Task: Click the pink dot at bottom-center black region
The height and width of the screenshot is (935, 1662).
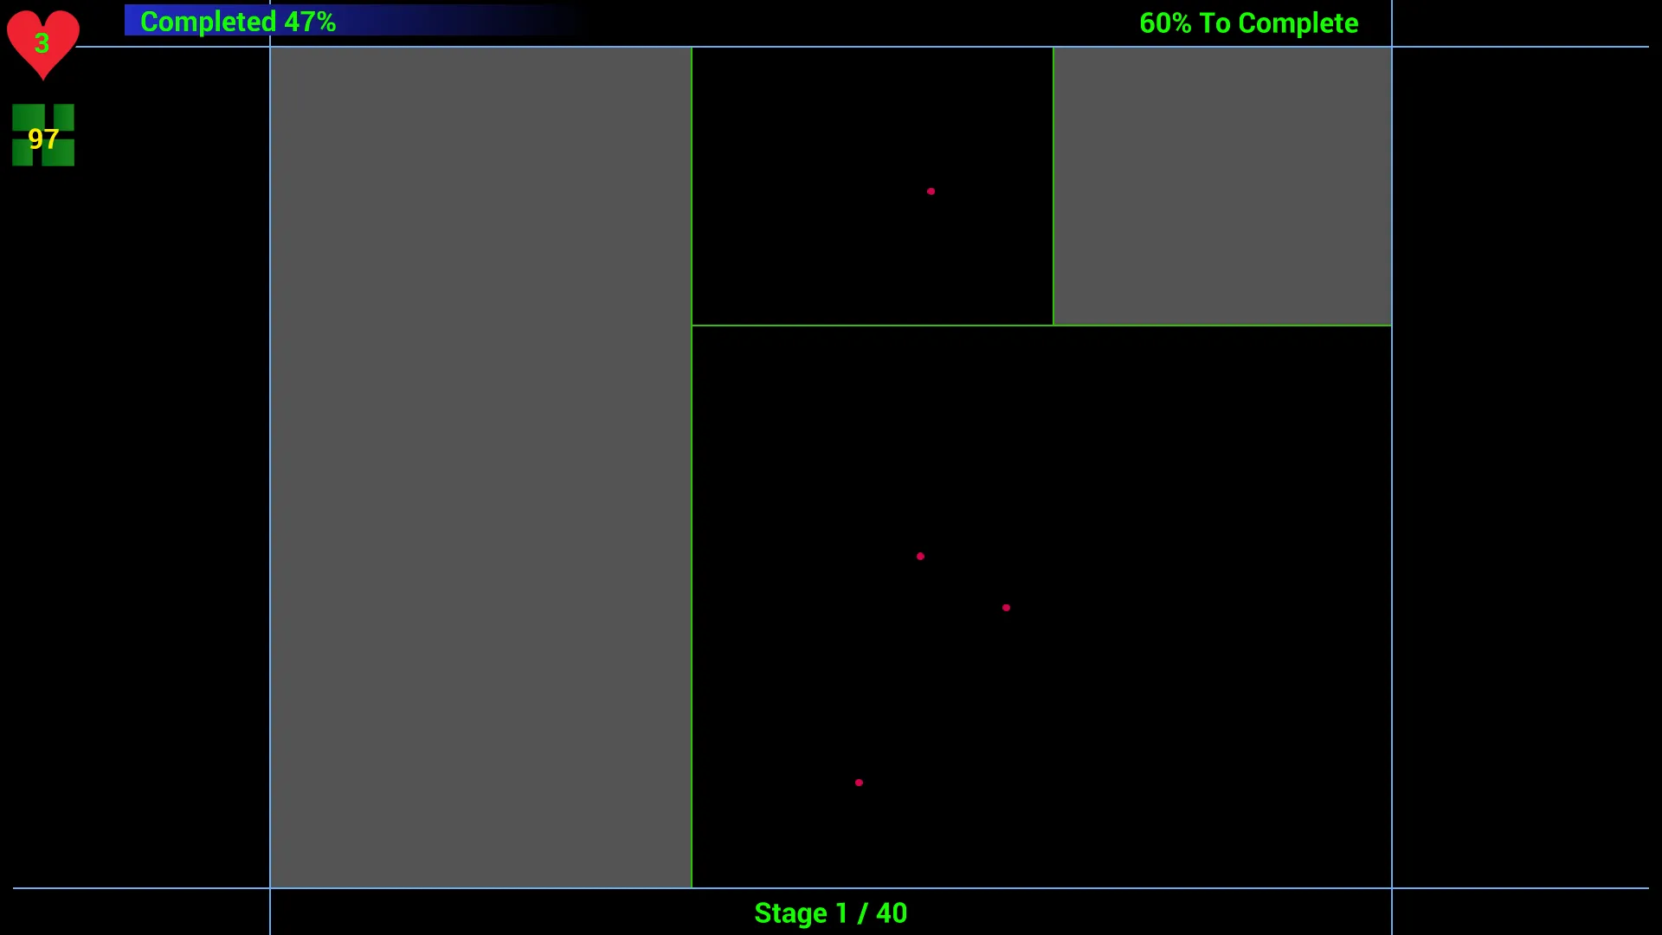Action: click(860, 781)
